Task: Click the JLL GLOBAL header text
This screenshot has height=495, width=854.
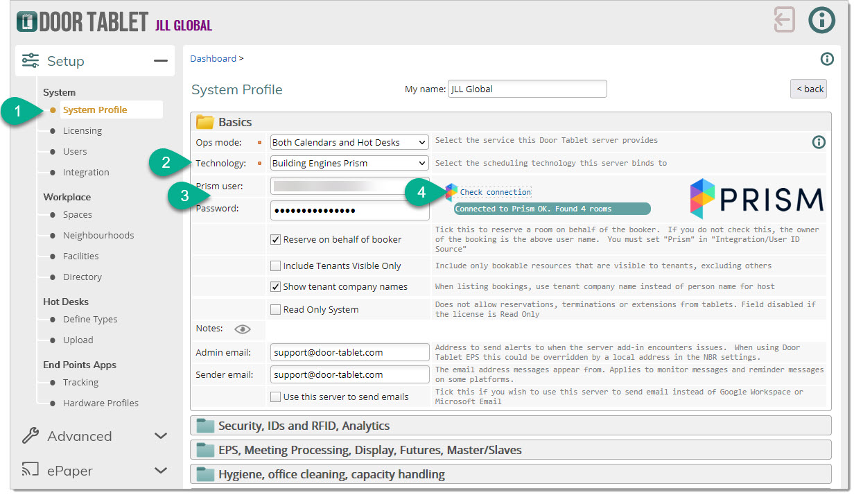Action: coord(184,26)
